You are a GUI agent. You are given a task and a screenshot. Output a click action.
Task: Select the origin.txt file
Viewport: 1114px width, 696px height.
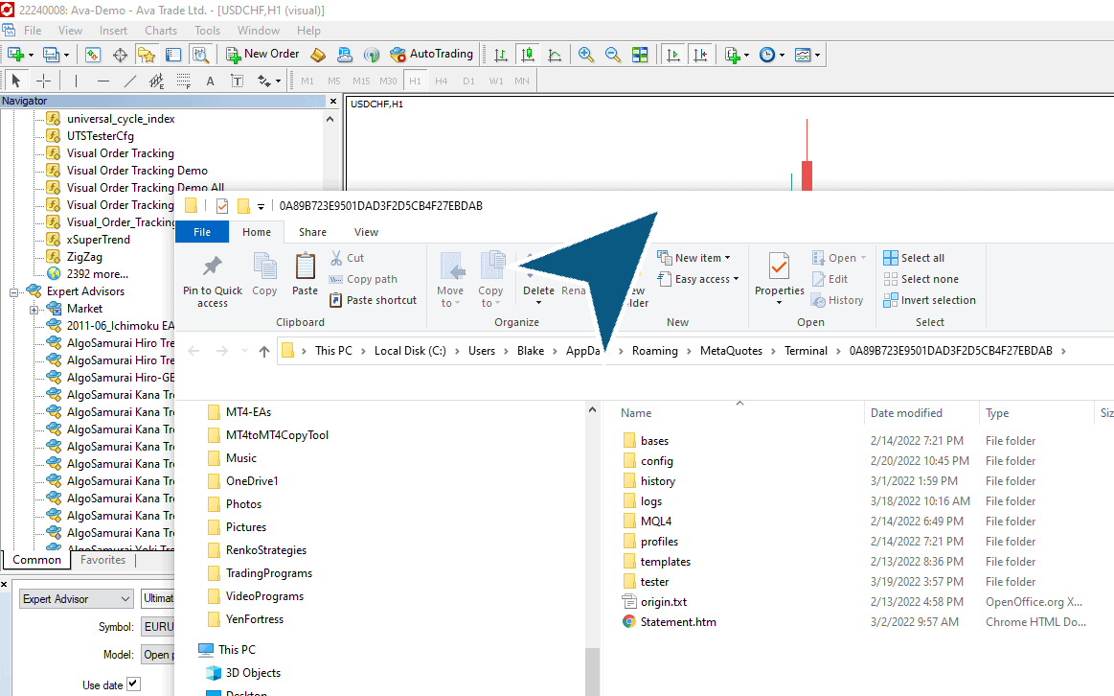664,602
